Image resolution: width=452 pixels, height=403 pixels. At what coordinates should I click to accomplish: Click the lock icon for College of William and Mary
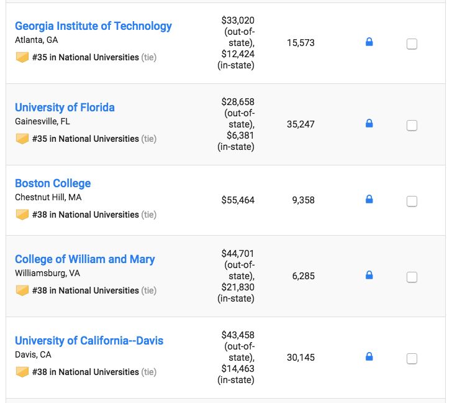coord(369,275)
